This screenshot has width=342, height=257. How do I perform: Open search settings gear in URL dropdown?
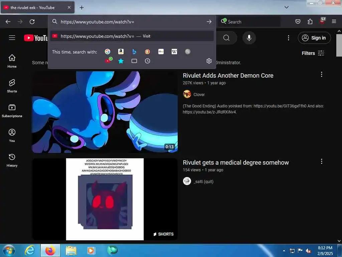[x=209, y=61]
